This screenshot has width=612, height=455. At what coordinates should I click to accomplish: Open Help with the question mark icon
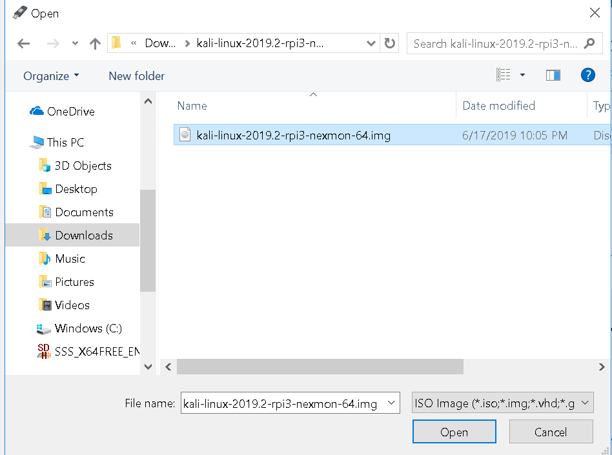(x=588, y=75)
